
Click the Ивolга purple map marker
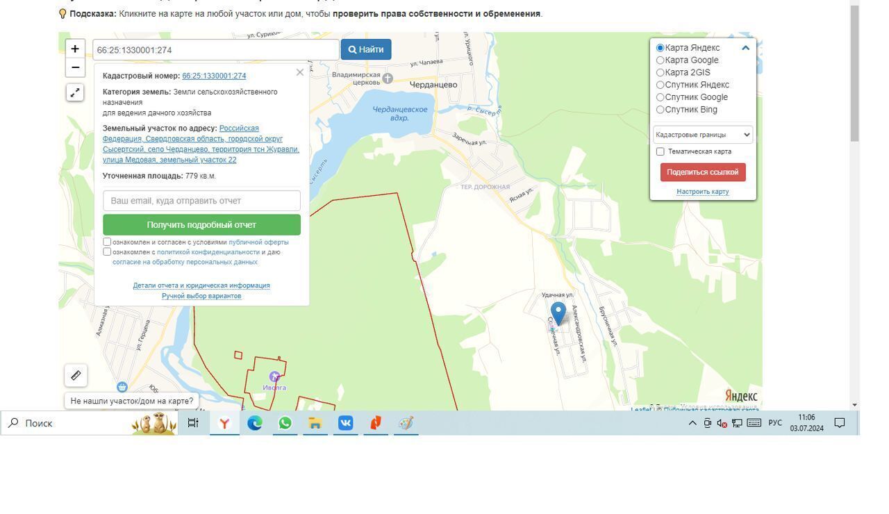point(274,377)
